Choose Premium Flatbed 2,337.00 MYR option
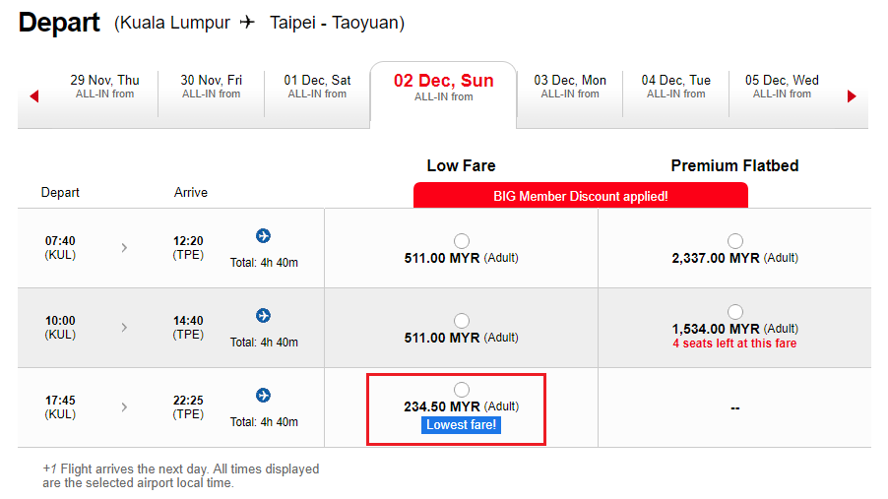 734,241
